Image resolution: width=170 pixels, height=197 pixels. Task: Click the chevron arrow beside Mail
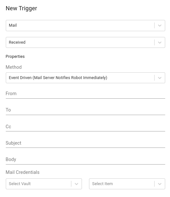160,25
